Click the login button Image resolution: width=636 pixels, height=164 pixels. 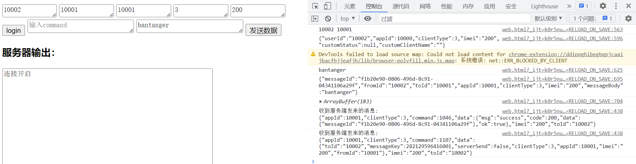click(14, 31)
